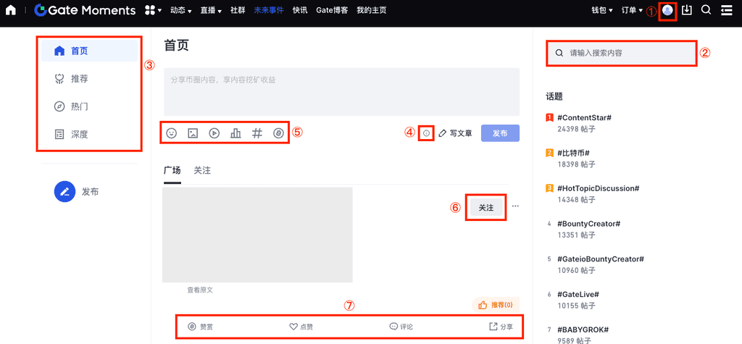Click the coin symbol icon in post toolbar
The height and width of the screenshot is (344, 742).
278,133
